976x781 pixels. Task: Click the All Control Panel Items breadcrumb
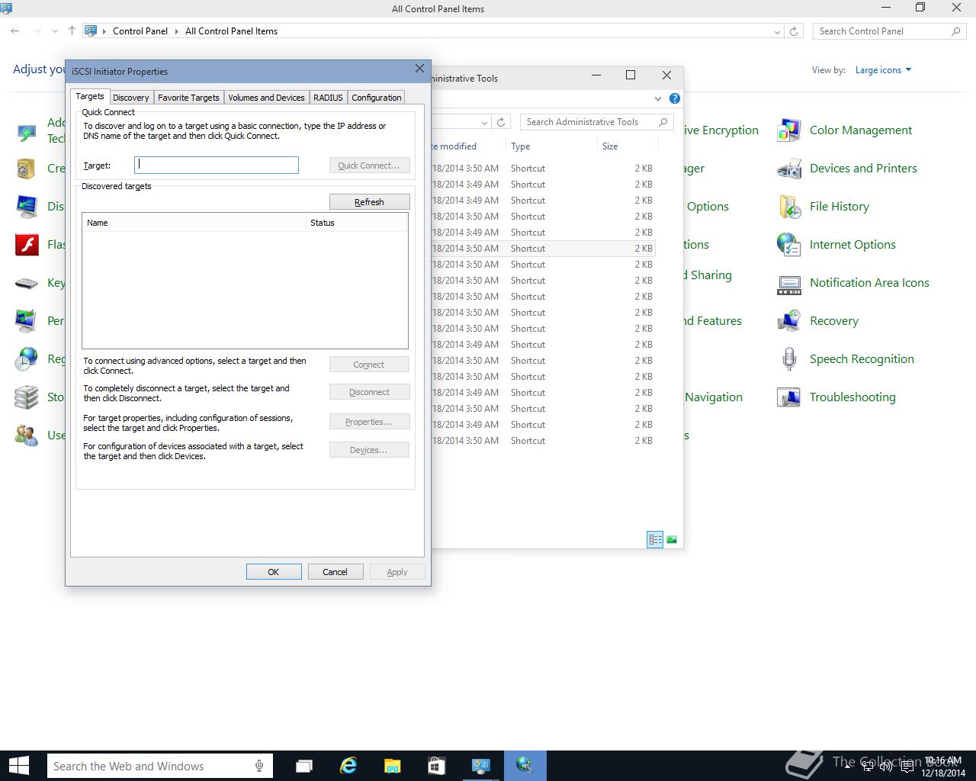click(x=231, y=31)
